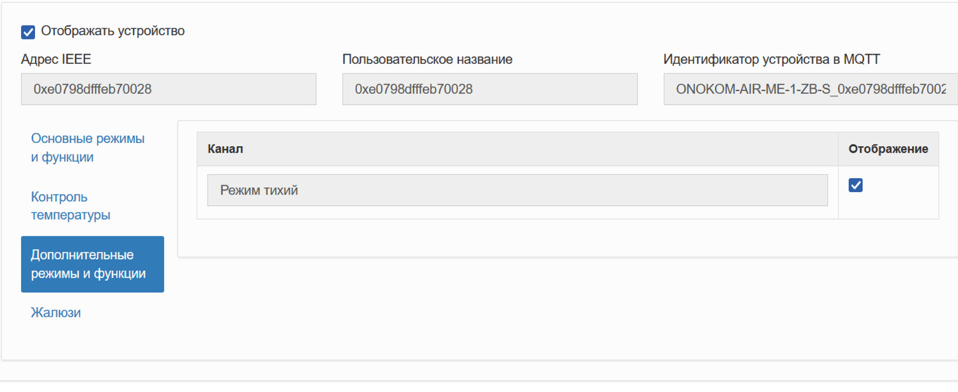Click the ONOKOM-AIR-ME-1-ZB-S identifier text
Viewport: 958px width, 392px height.
pyautogui.click(x=754, y=89)
